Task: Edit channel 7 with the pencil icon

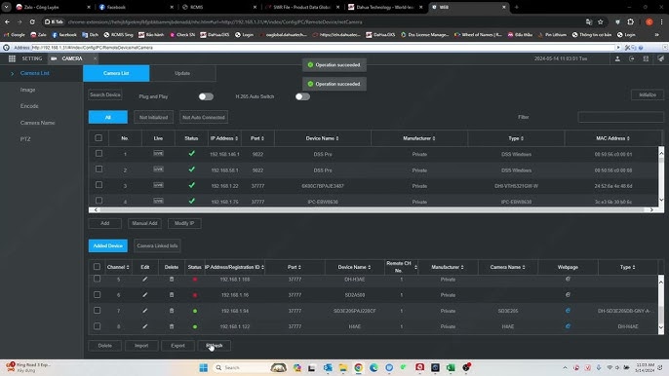Action: click(145, 311)
